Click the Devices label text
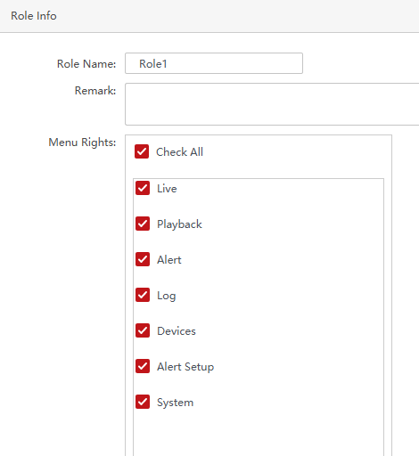Image resolution: width=419 pixels, height=456 pixels. tap(177, 331)
